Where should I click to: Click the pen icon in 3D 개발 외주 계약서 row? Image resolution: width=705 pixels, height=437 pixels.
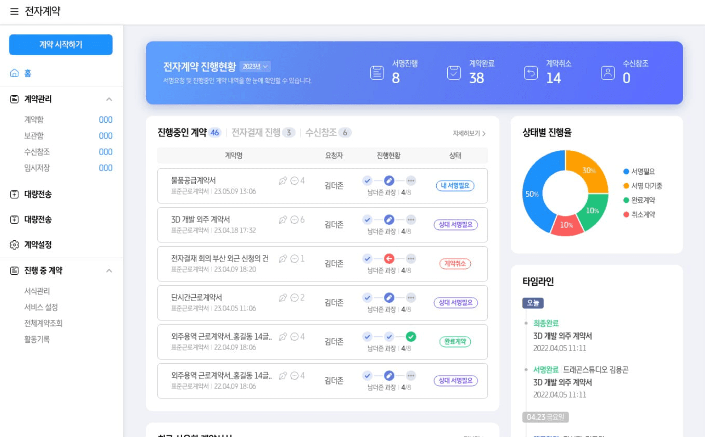[283, 220]
